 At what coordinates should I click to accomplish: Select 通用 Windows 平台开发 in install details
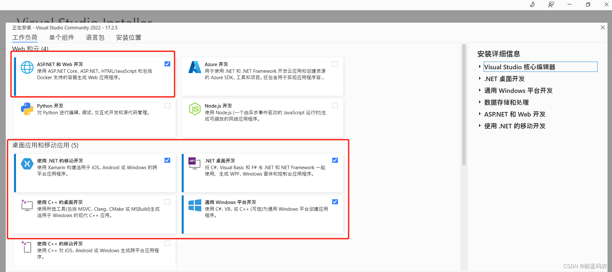tap(518, 91)
